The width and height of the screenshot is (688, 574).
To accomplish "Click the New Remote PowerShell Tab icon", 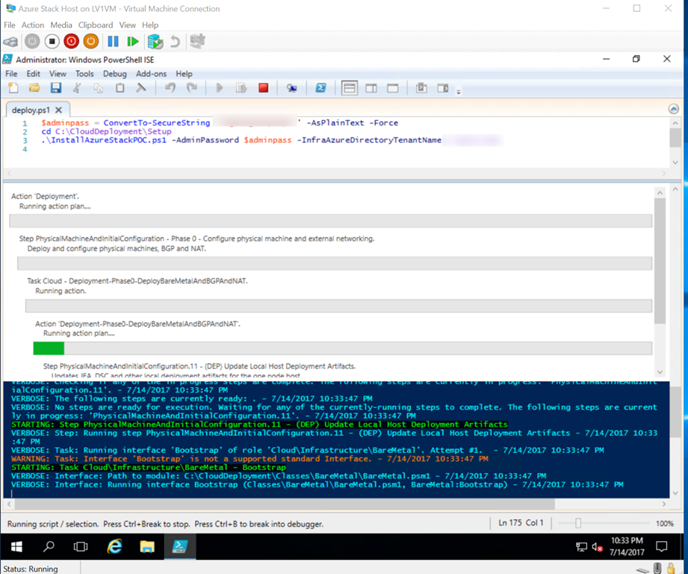I will click(291, 88).
